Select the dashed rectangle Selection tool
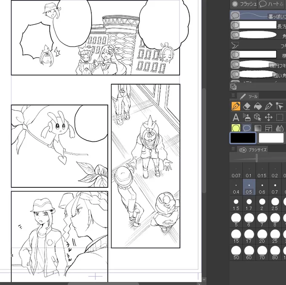 click(x=279, y=117)
